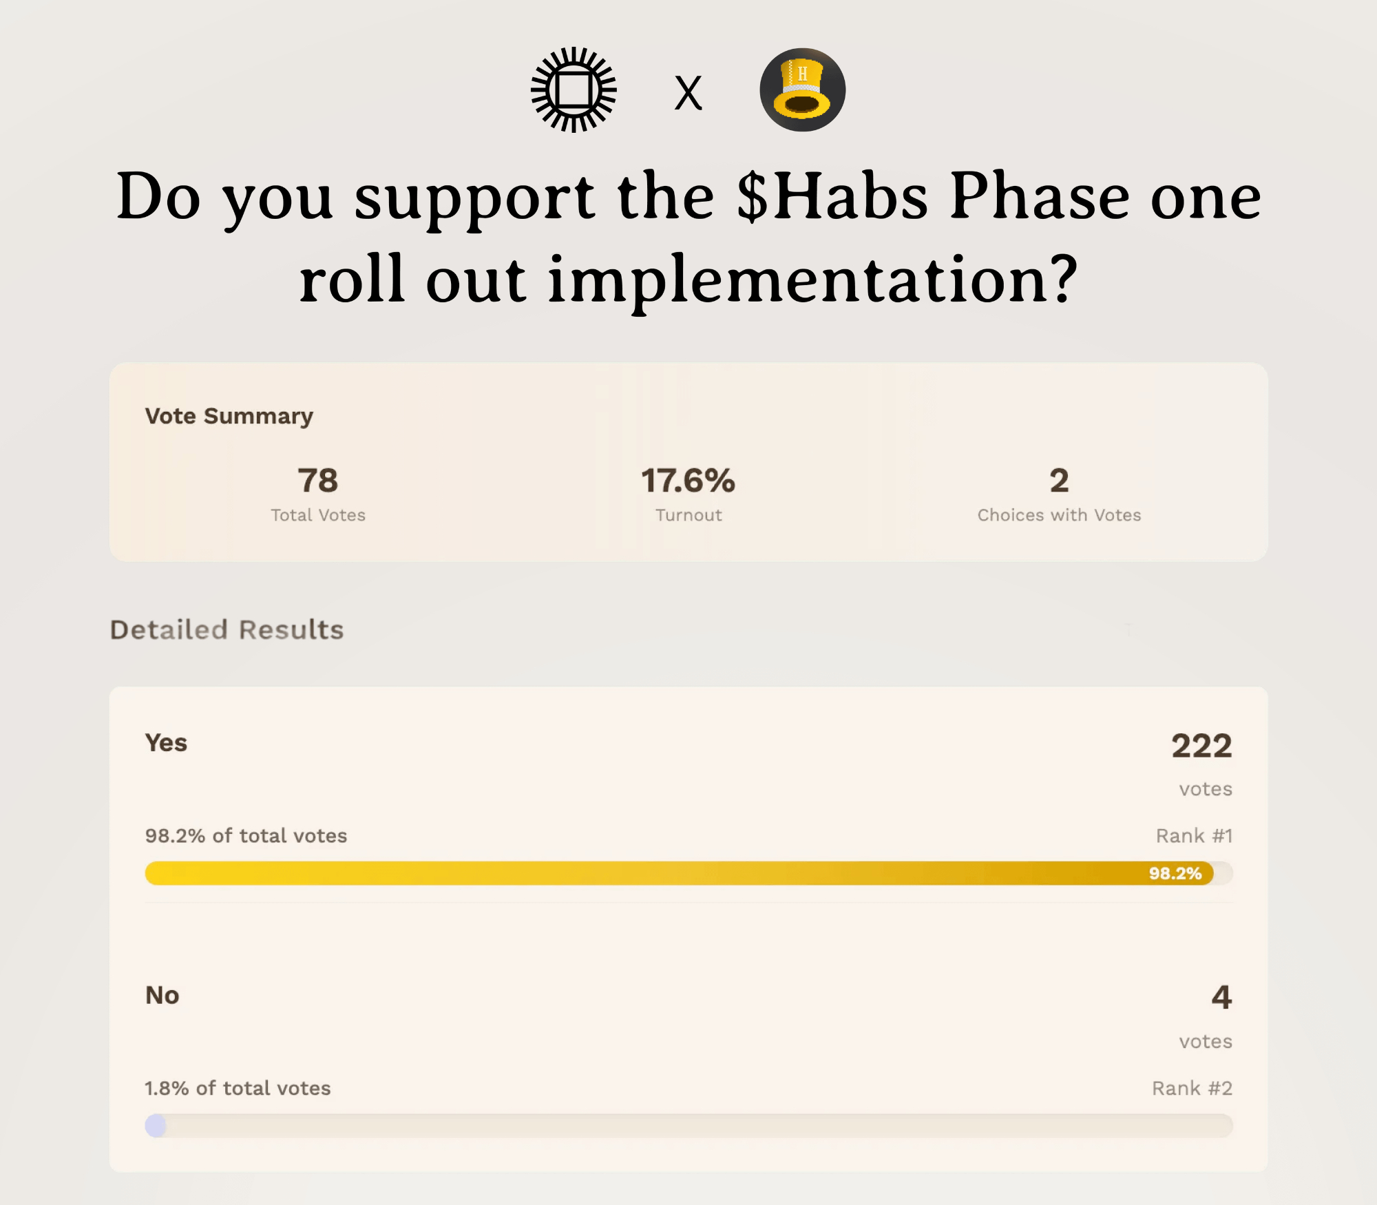The image size is (1377, 1205).
Task: Click the 78 Total Votes figure
Action: coord(318,481)
